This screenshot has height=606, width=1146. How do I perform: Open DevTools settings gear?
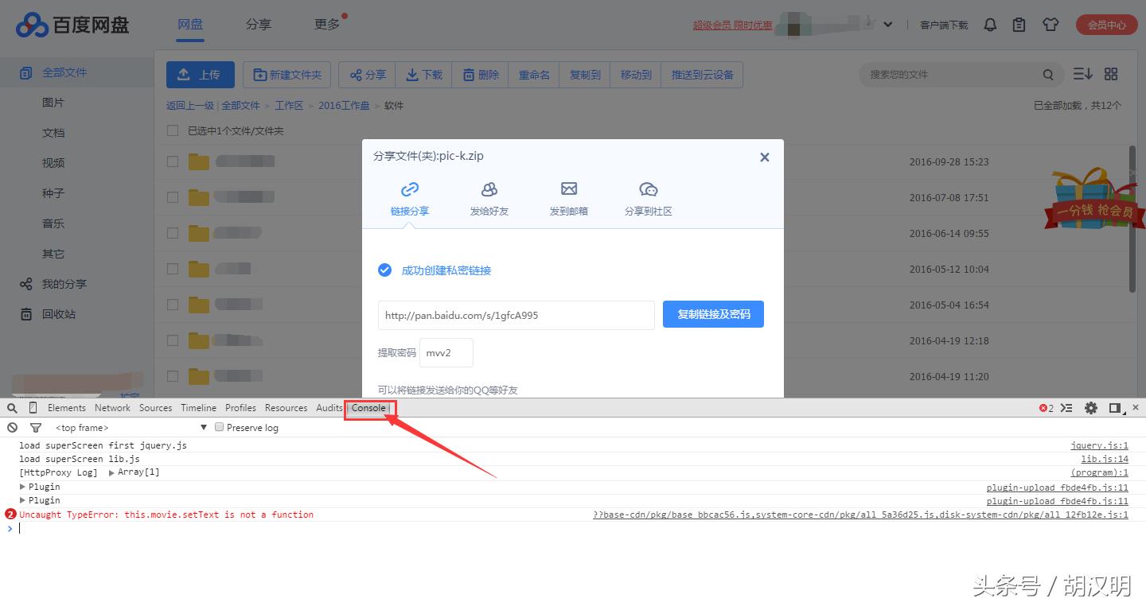(1091, 407)
